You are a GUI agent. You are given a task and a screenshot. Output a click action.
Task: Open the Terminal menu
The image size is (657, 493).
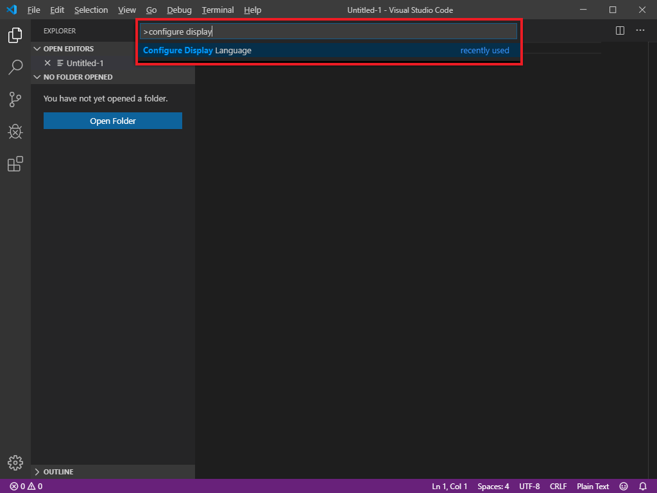click(x=218, y=10)
